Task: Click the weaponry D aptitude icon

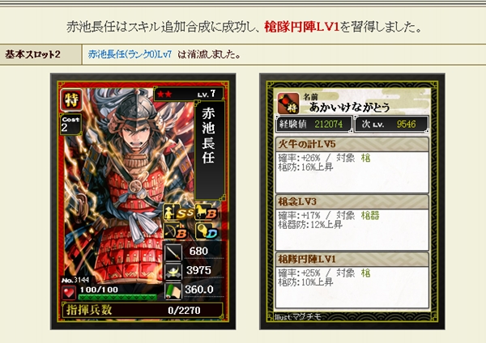Action: coord(207,231)
